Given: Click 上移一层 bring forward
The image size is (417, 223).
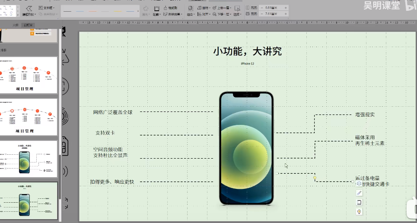Looking at the screenshot, I should point(222,8).
